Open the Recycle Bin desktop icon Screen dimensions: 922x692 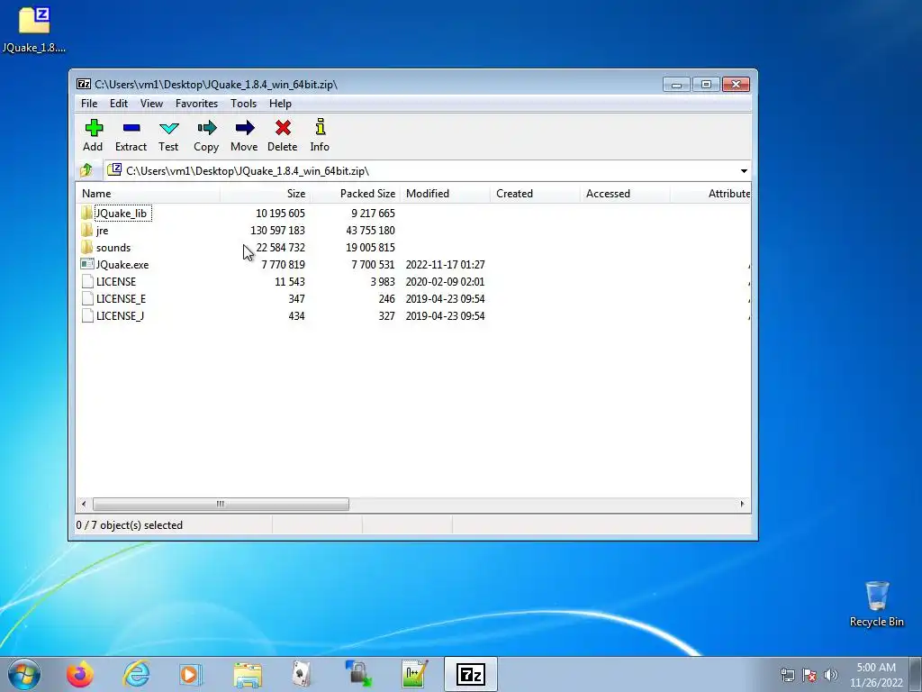[877, 604]
